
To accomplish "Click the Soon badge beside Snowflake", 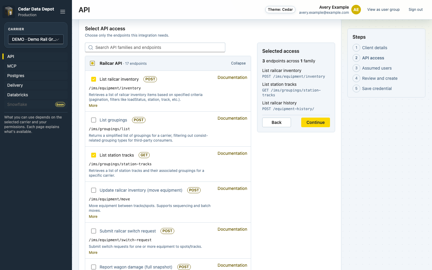I will coord(60,104).
